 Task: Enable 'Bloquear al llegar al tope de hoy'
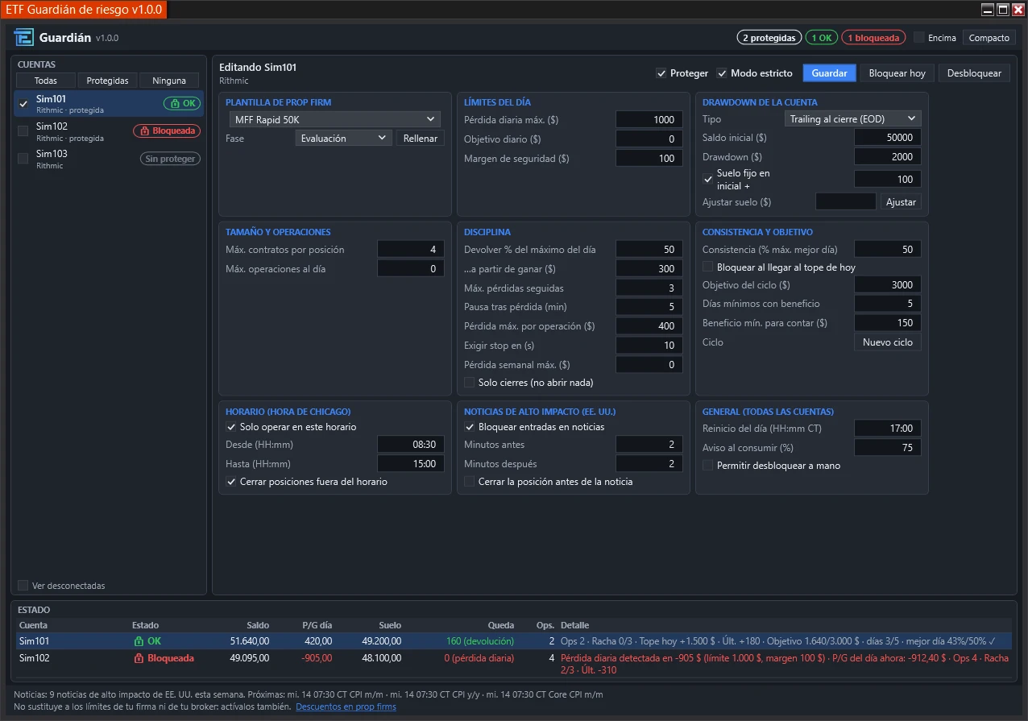point(708,267)
